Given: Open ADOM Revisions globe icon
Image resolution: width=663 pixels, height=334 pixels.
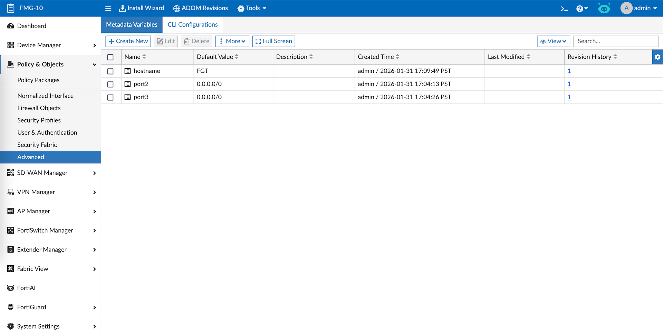Looking at the screenshot, I should coord(176,9).
